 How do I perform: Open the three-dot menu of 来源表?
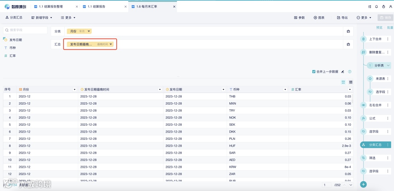click(x=388, y=79)
